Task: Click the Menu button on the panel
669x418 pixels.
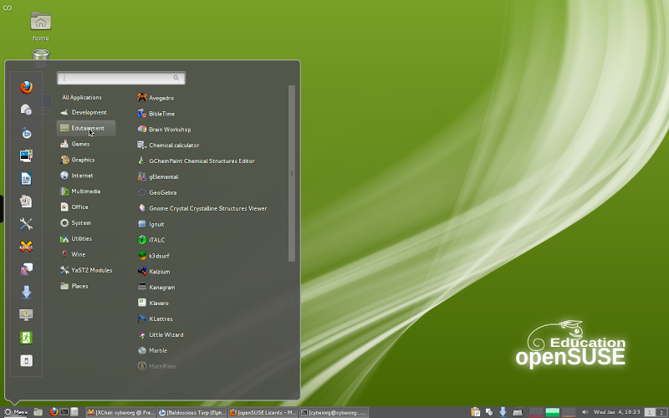Action: [16, 411]
